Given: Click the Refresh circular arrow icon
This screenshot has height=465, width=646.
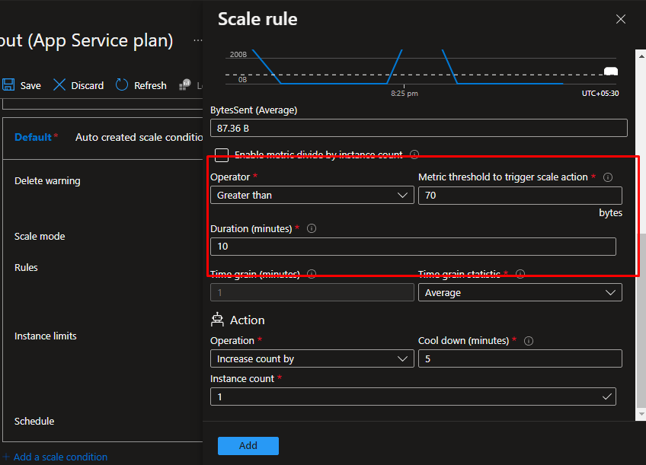Looking at the screenshot, I should [x=122, y=85].
